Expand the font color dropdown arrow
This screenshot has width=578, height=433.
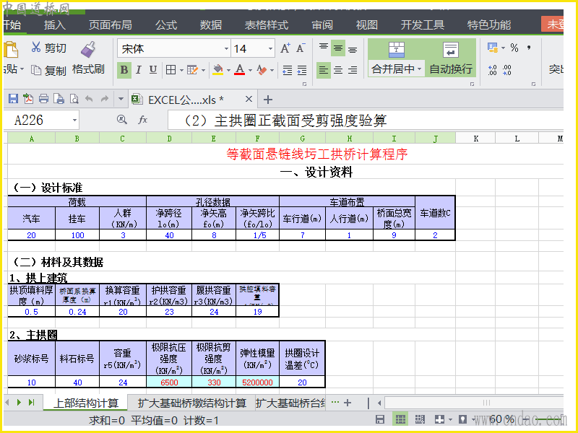[250, 70]
